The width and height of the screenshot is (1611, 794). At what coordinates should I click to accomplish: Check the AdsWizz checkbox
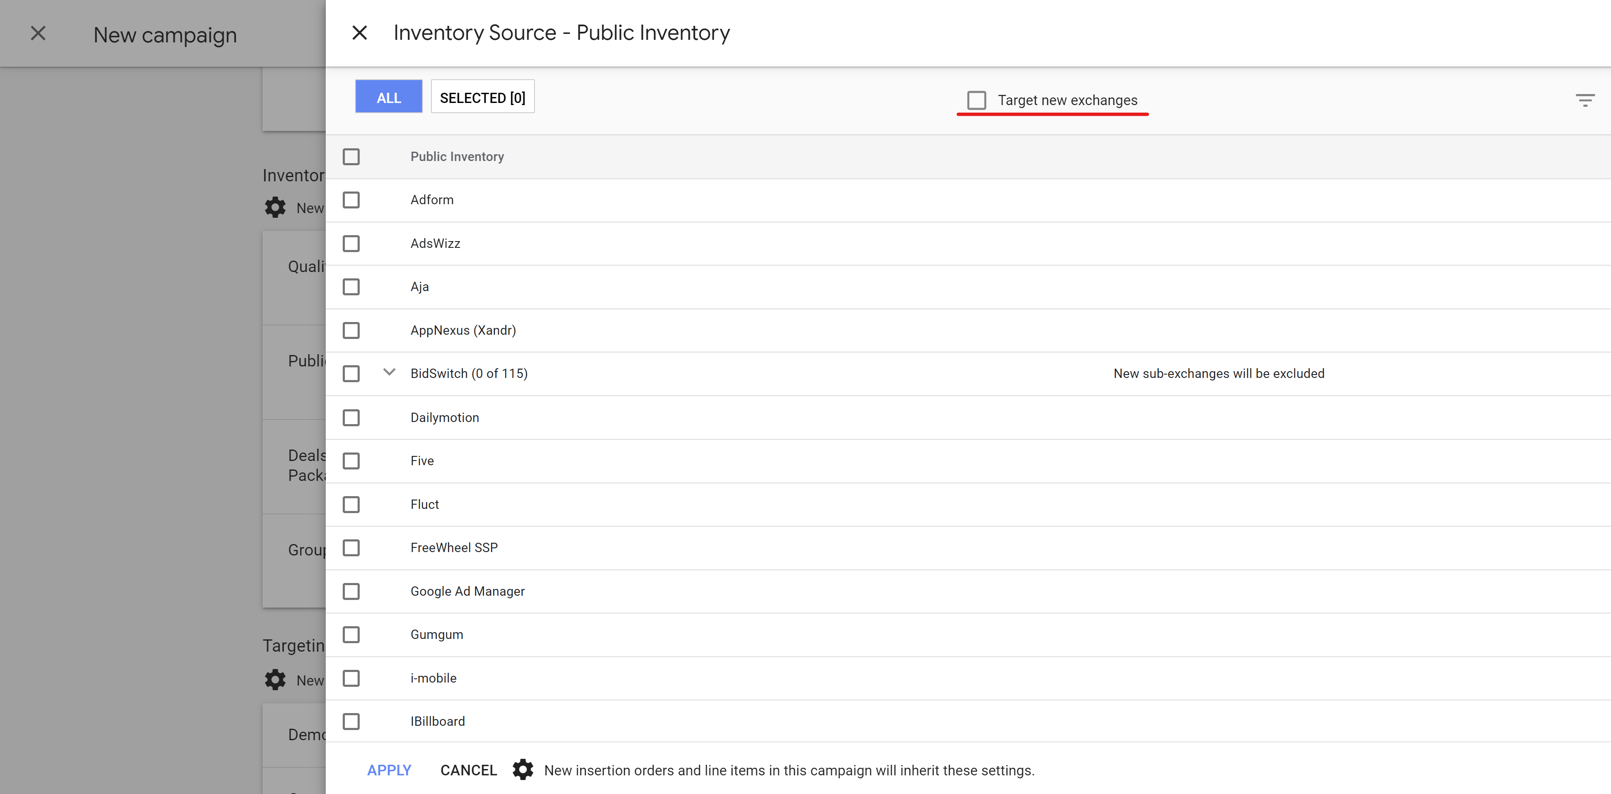coord(352,244)
